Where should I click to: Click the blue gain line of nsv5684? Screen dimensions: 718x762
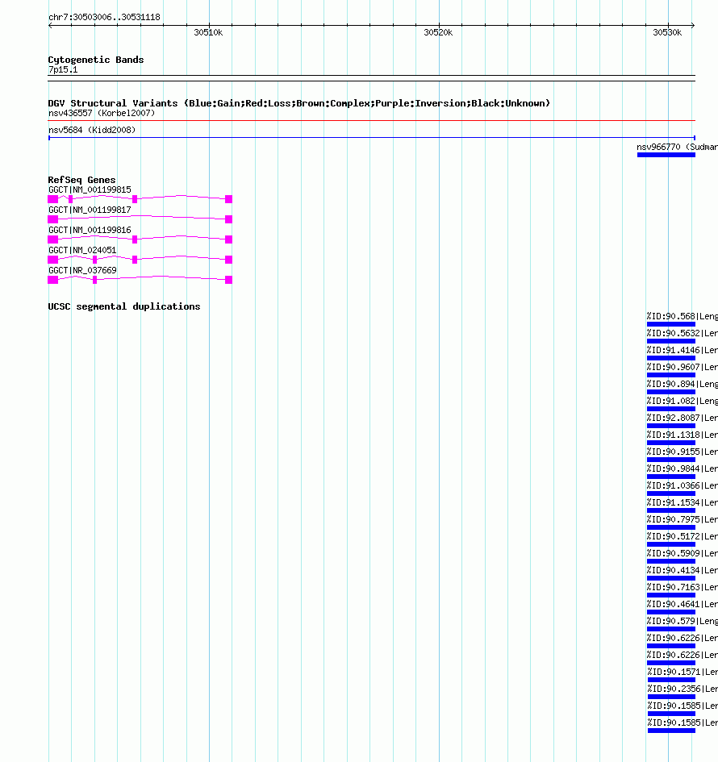click(x=372, y=138)
